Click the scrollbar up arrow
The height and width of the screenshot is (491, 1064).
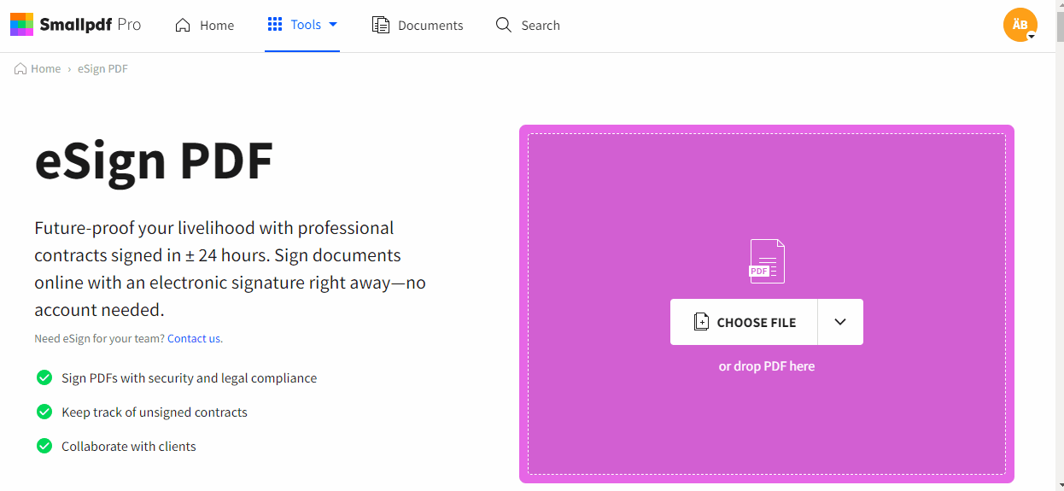(x=1060, y=6)
